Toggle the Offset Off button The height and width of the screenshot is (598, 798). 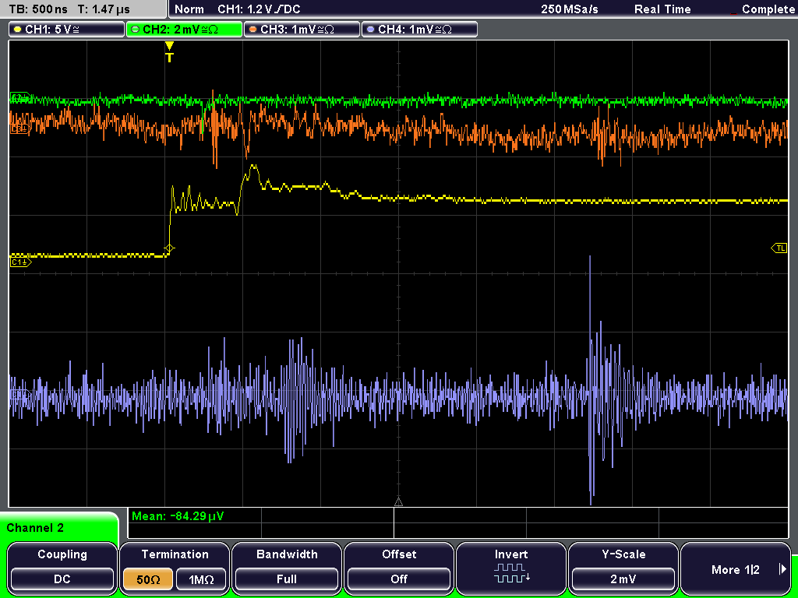(399, 567)
